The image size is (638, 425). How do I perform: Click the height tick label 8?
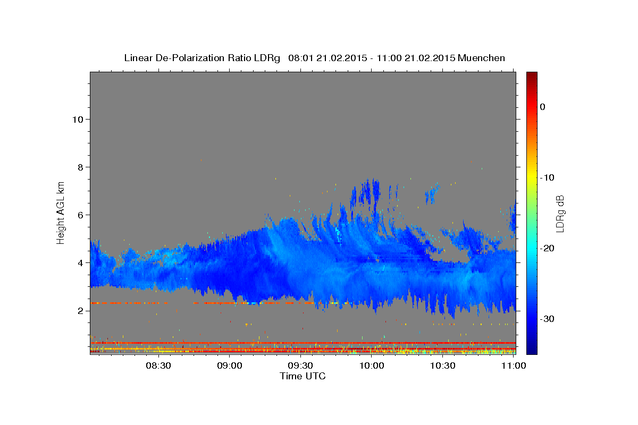80,167
